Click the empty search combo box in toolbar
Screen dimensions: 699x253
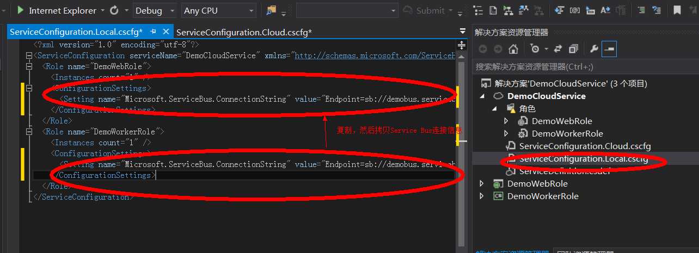346,10
